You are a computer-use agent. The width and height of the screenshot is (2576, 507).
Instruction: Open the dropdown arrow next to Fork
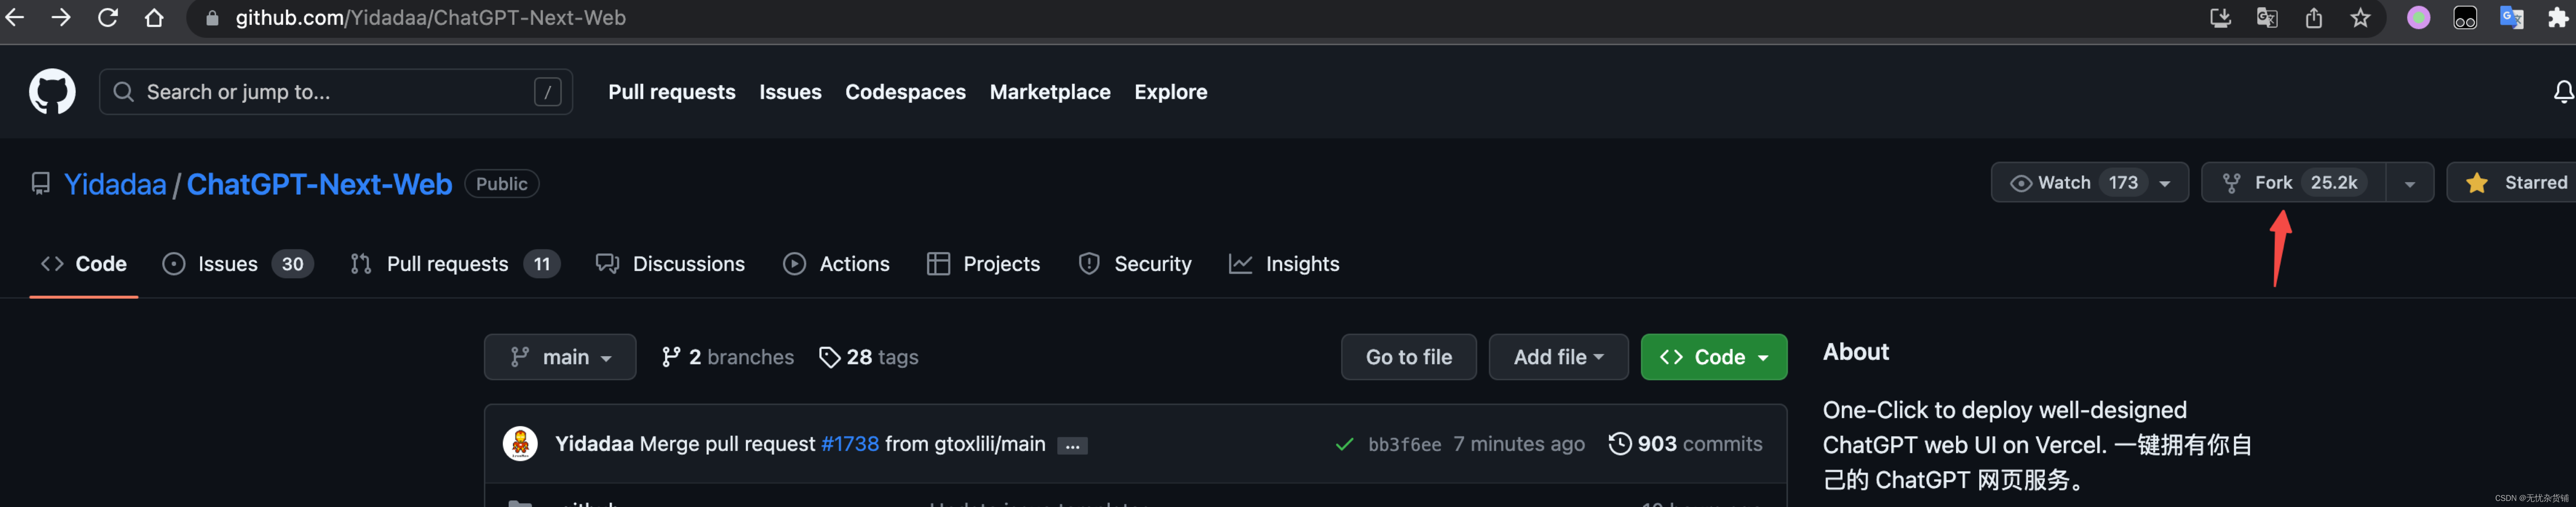2410,183
